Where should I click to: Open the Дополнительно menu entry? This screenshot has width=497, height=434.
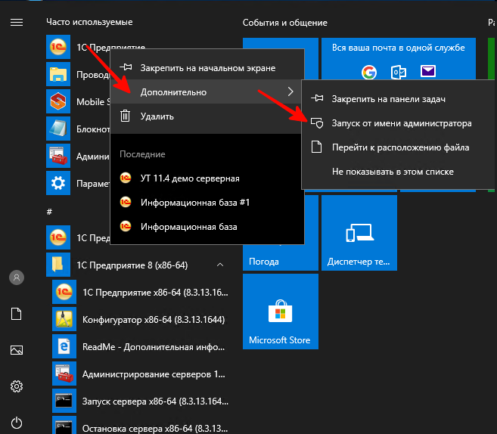[x=207, y=92]
